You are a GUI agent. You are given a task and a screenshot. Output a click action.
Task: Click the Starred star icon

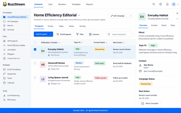pos(4,25)
